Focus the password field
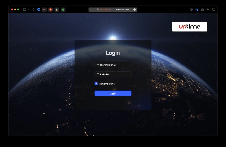Image resolution: width=226 pixels, height=147 pixels. click(113, 74)
